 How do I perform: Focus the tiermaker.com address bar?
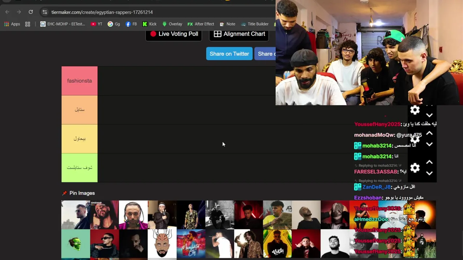tap(102, 12)
